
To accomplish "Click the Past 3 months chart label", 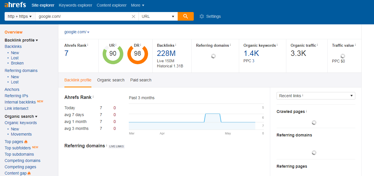I will point(142,98).
